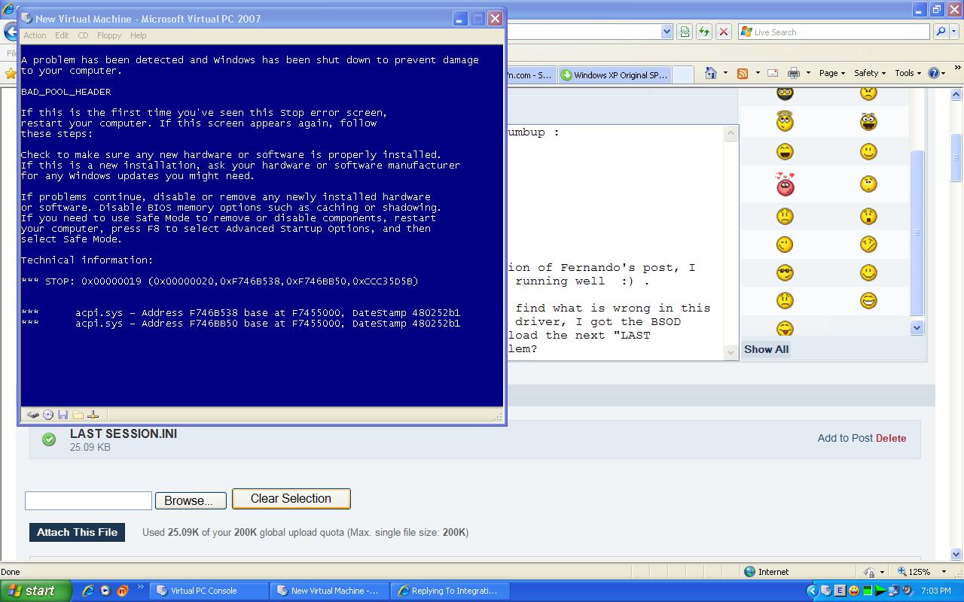Open the Edit menu in Virtual PC
The width and height of the screenshot is (964, 602).
click(62, 35)
